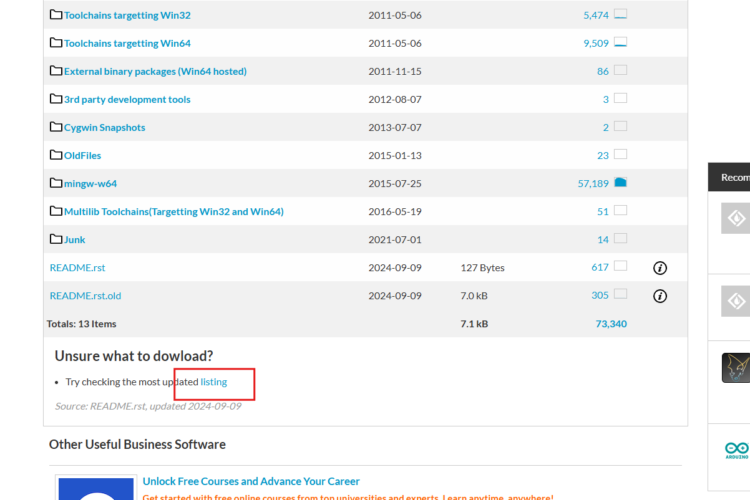This screenshot has width=750, height=500.
Task: Download README.rst.old file
Action: pos(85,296)
